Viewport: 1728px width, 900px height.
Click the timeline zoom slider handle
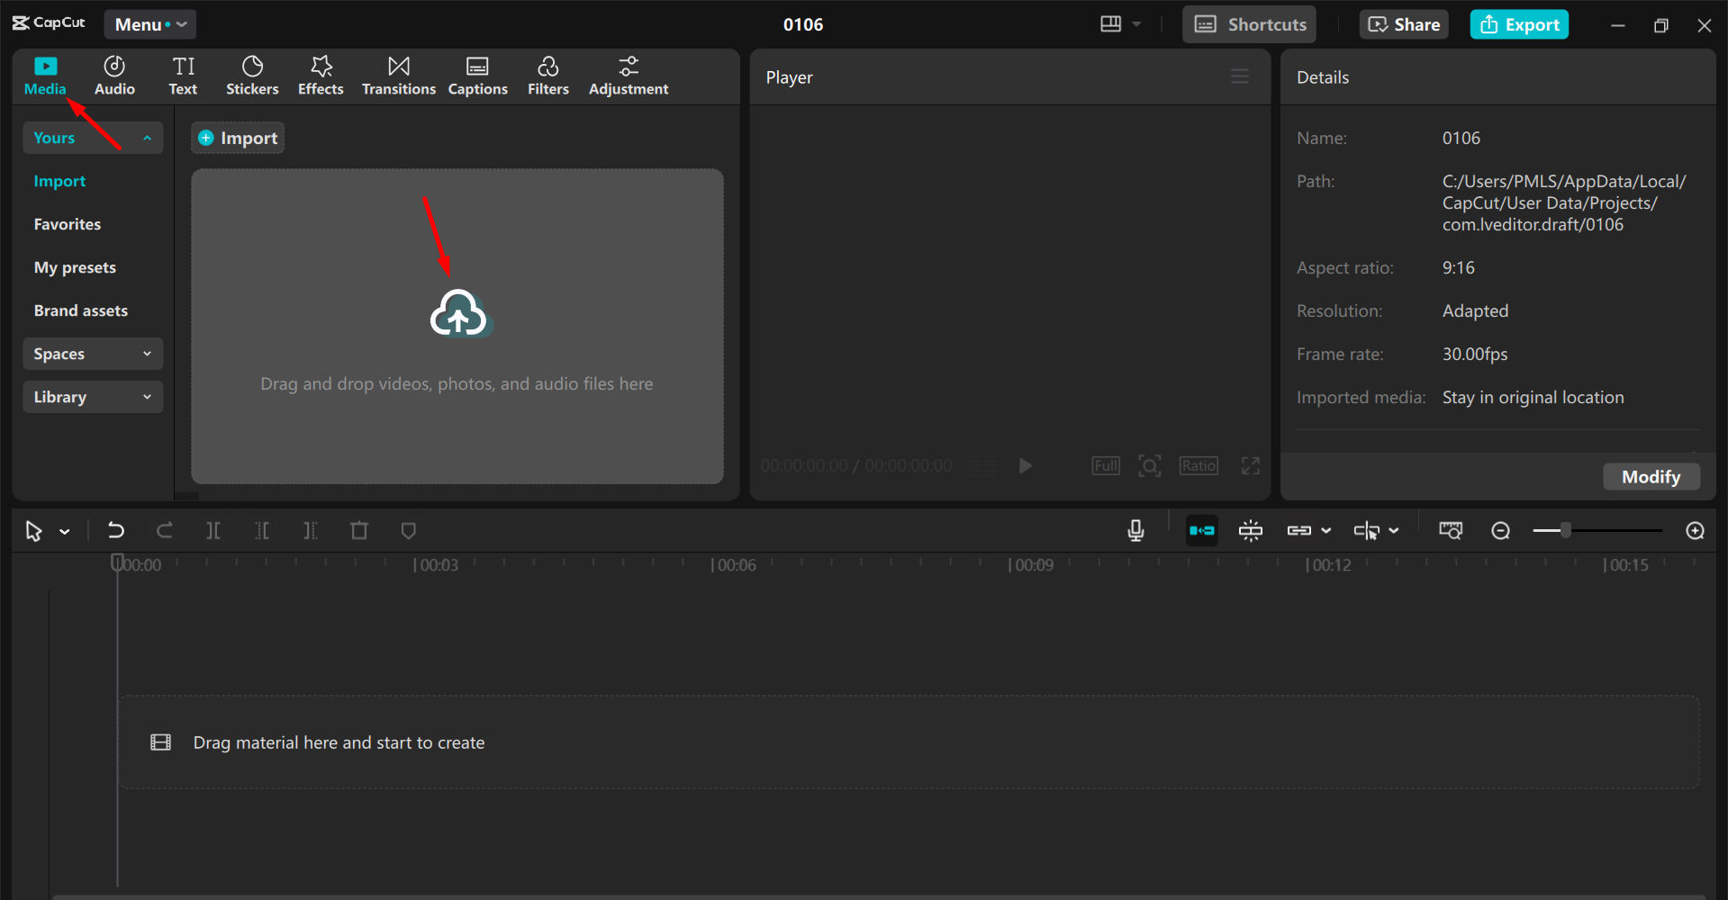coord(1566,530)
